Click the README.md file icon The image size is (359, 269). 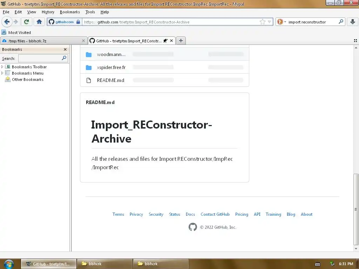89,80
